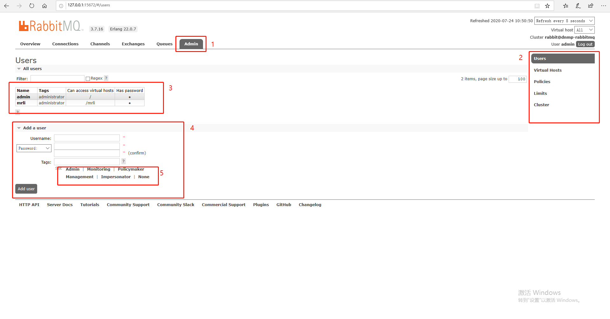The height and width of the screenshot is (319, 610).
Task: Open the Commercial Support footer link
Action: 224,205
